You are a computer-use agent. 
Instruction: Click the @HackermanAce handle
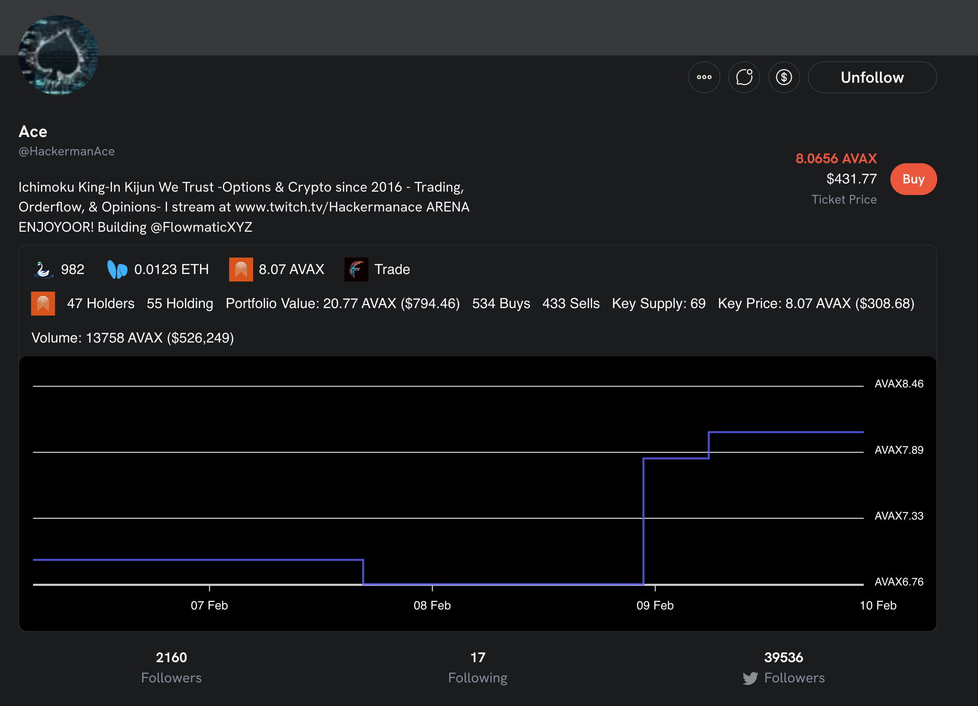tap(66, 151)
